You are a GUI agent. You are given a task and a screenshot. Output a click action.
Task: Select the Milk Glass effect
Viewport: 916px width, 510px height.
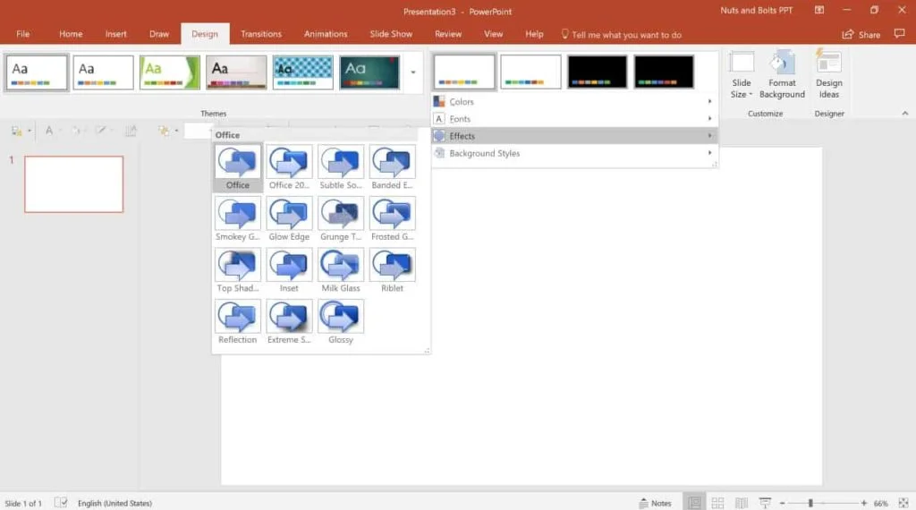click(x=341, y=270)
